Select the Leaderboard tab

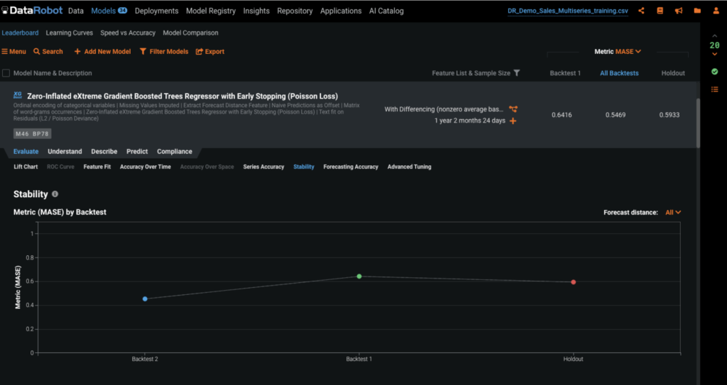tap(20, 33)
